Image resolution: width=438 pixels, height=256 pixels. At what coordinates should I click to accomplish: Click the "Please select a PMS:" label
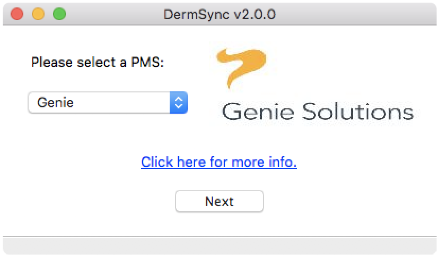coord(98,62)
